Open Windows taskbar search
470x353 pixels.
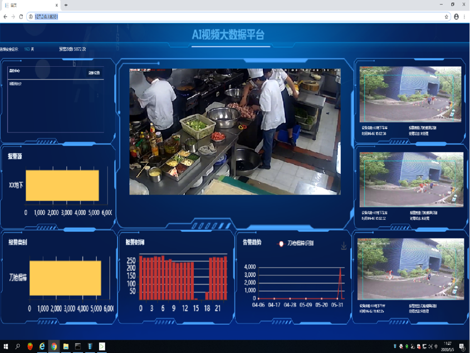coord(18,346)
